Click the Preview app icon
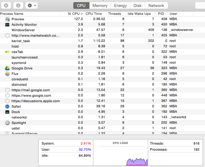Image resolution: width=205 pixels, height=167 pixels. (7, 19)
